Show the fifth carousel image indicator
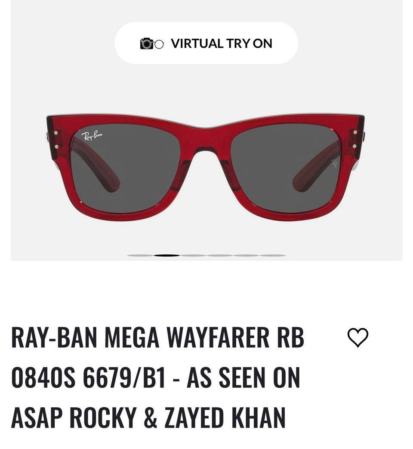The height and width of the screenshot is (449, 413). click(x=246, y=255)
